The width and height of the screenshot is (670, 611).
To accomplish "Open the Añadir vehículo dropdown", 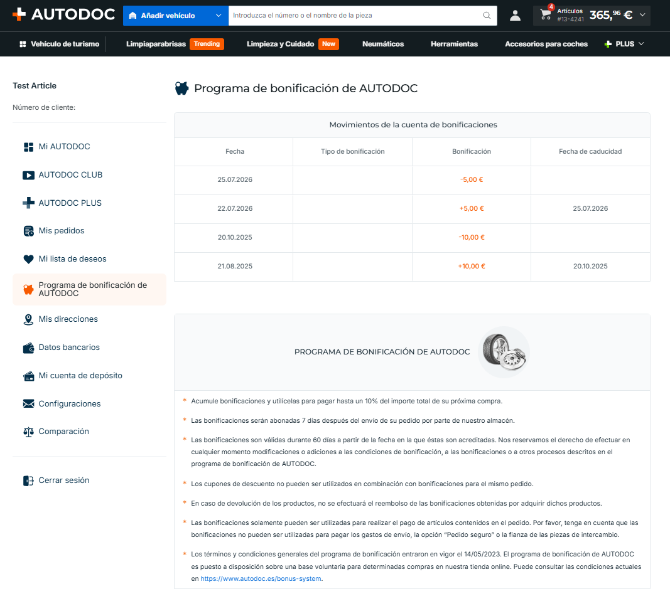I will point(176,16).
